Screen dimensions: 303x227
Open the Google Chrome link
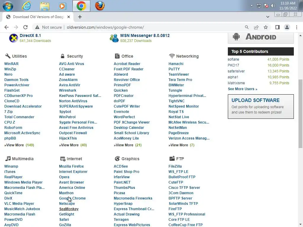click(72, 198)
